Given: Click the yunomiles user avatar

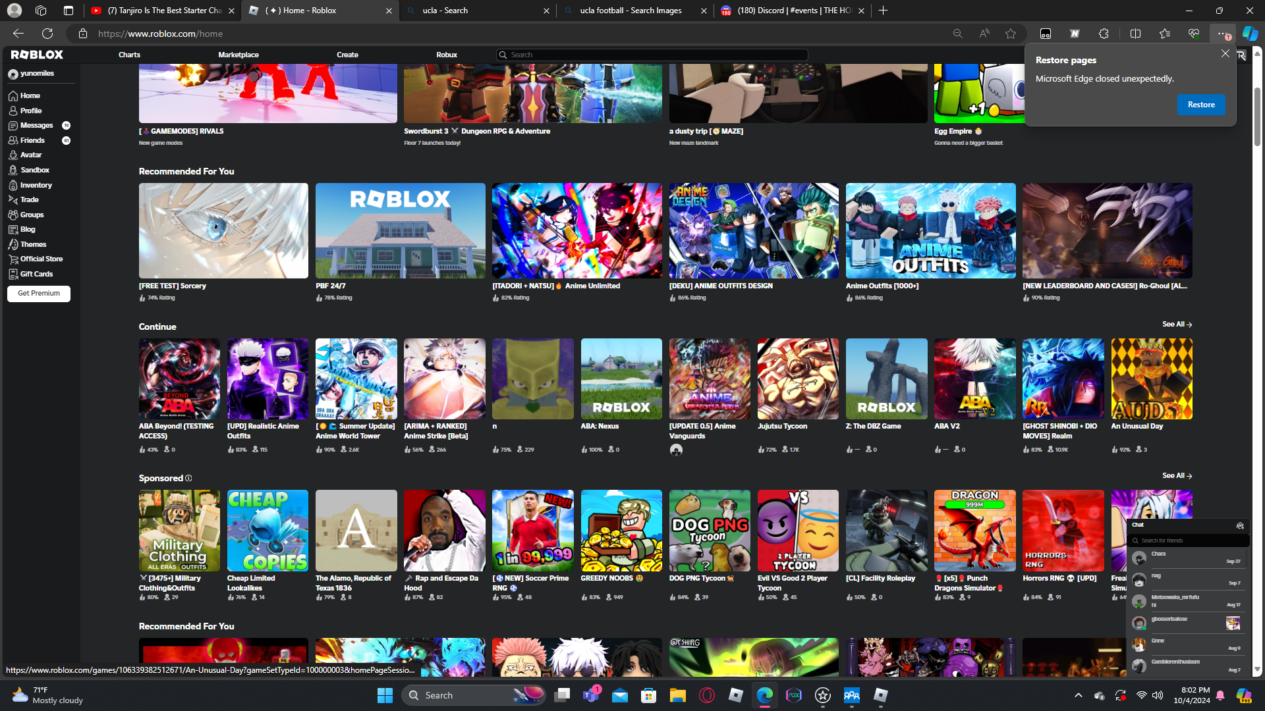Looking at the screenshot, I should click(x=13, y=74).
